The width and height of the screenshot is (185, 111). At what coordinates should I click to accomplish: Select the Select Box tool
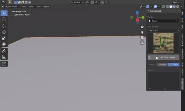(4, 13)
